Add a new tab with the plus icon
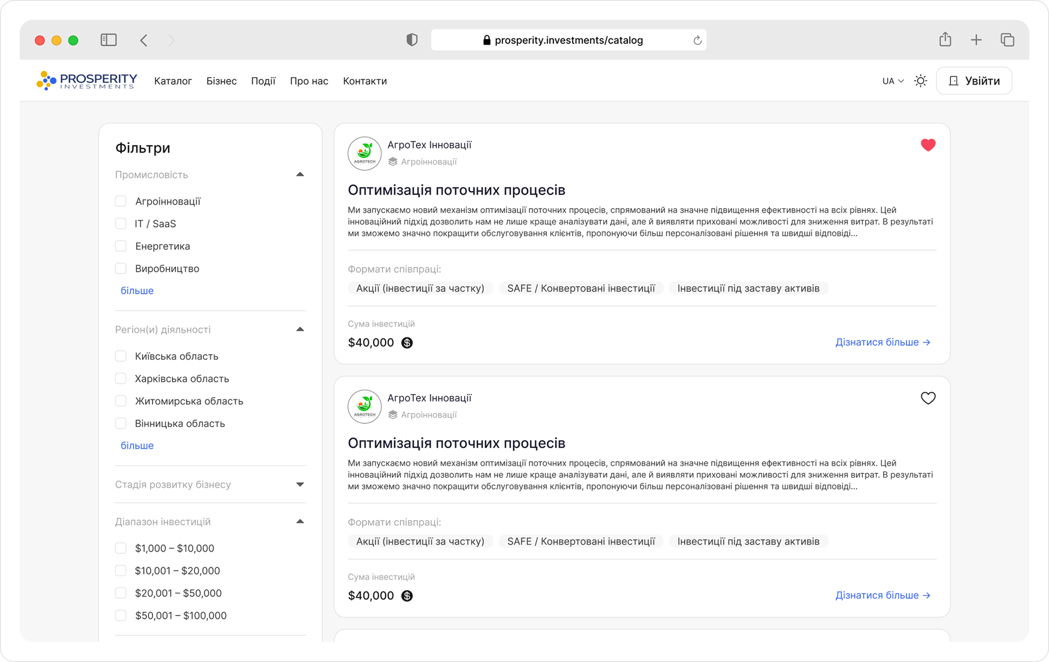This screenshot has width=1049, height=662. [976, 40]
